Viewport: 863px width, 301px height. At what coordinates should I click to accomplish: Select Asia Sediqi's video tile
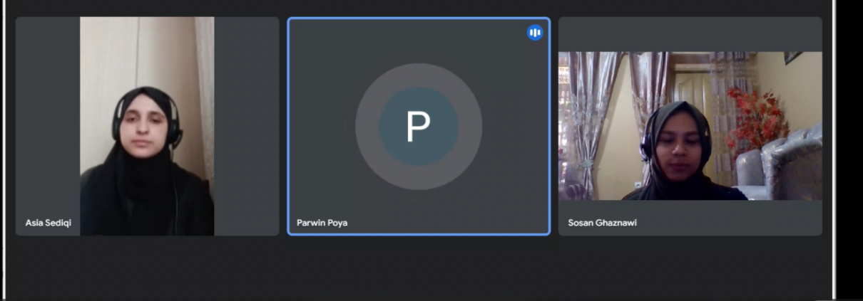[x=148, y=126]
